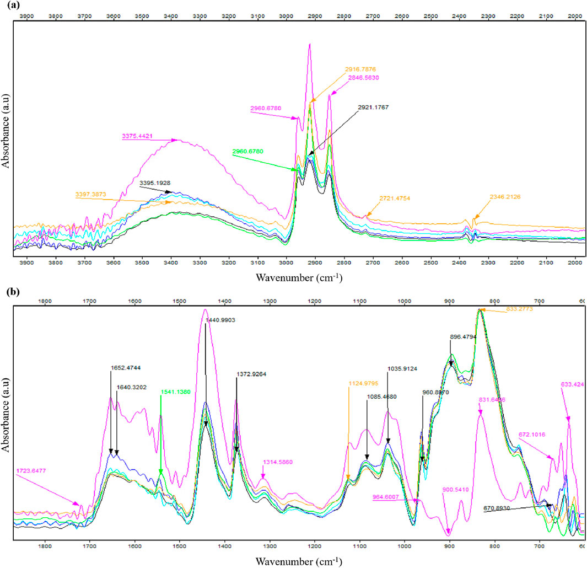Select the 2721.4754 peak label
The height and width of the screenshot is (568, 587).
(395, 198)
